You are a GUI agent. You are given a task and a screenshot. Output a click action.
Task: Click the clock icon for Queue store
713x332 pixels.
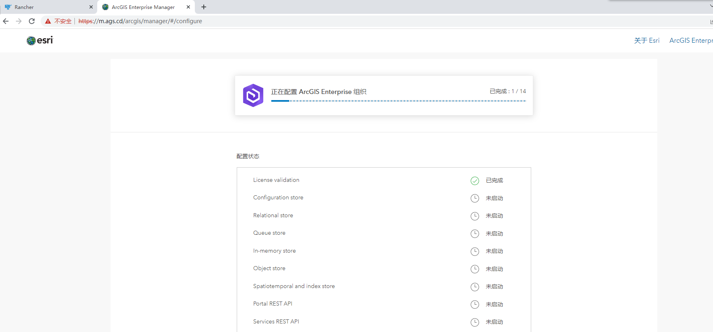(x=475, y=234)
